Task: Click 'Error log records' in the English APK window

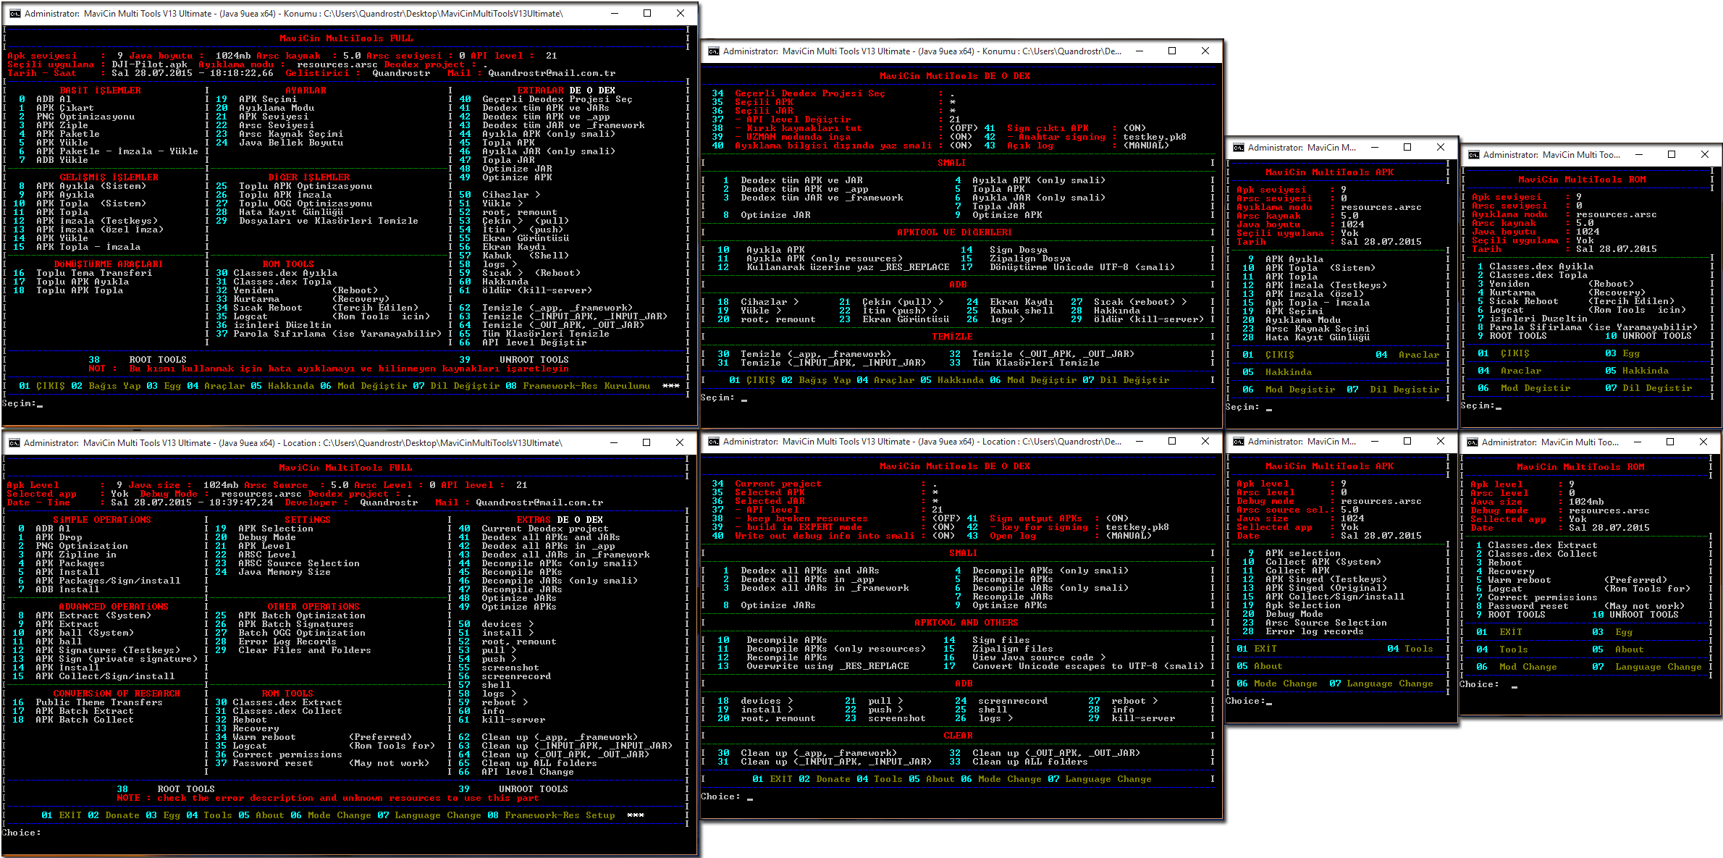Action: (x=1315, y=631)
